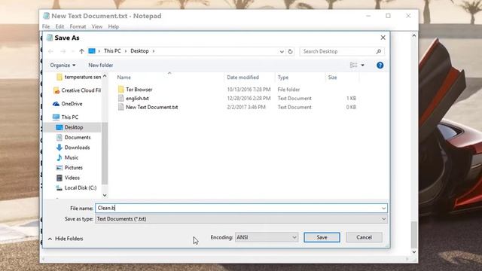Open Notepad Help menu
The width and height of the screenshot is (482, 271).
(114, 27)
